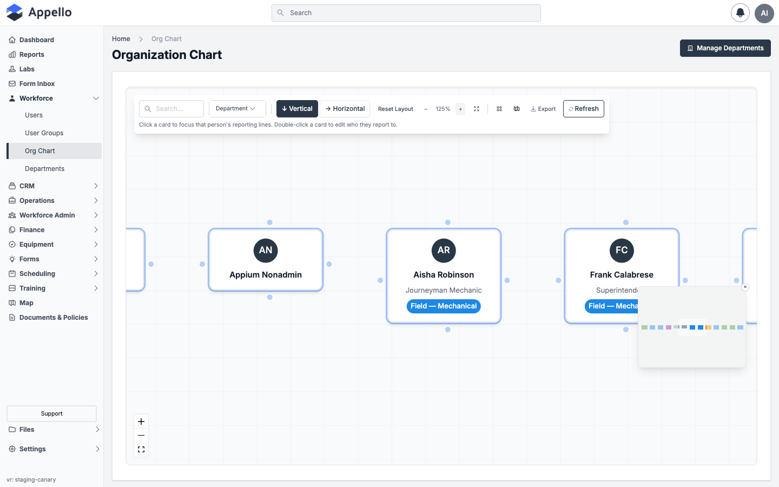
Task: Expand the Operations section
Action: (x=54, y=201)
